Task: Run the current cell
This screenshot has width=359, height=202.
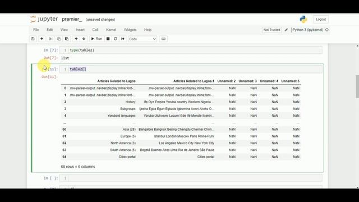Action: (96, 39)
